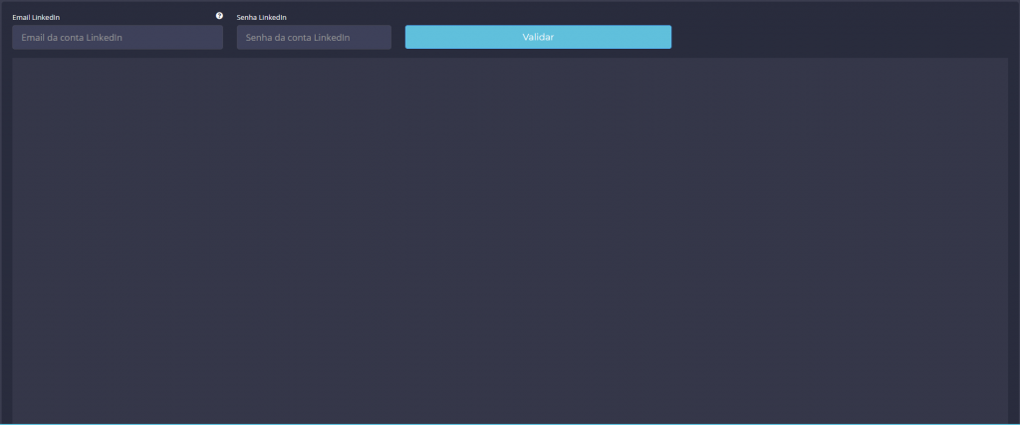1020x425 pixels.
Task: Click the help icon beside Email LinkedIn
Action: click(x=219, y=16)
